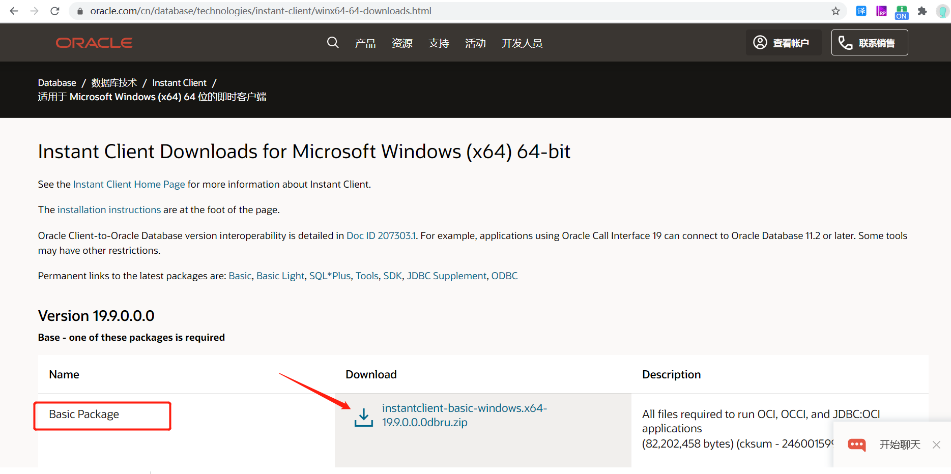Image resolution: width=951 pixels, height=474 pixels.
Task: Open the Axure RP extension icon
Action: point(881,11)
